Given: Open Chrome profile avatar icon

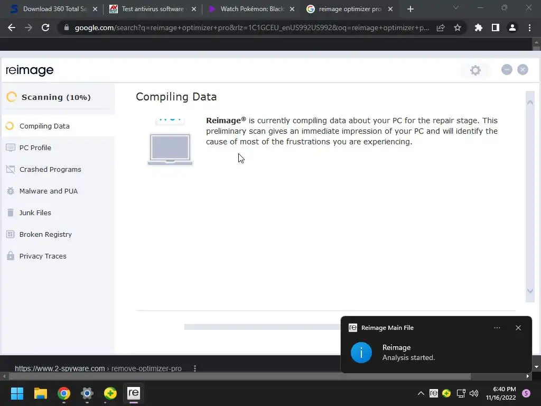Looking at the screenshot, I should pos(512,27).
